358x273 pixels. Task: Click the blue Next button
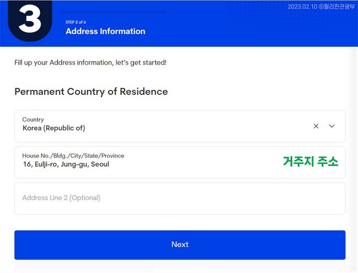click(x=180, y=245)
